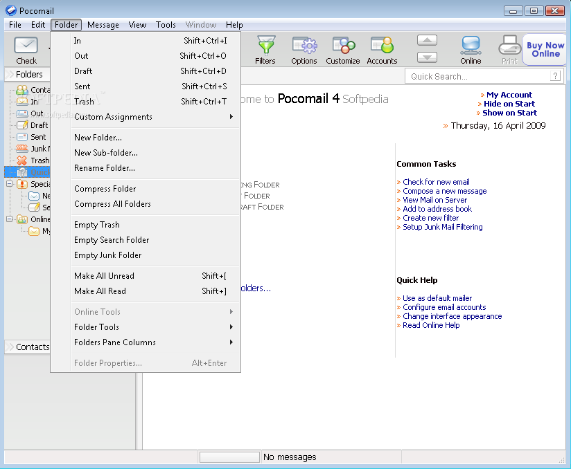Viewport: 571px width, 469px height.
Task: Open the File menu
Action: point(15,25)
